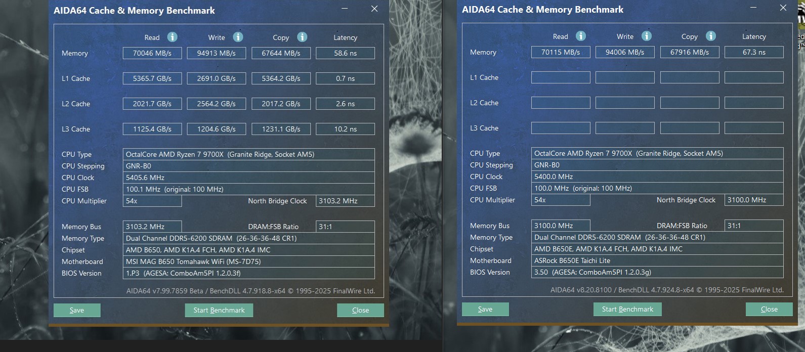Click CPU FSB value 100.1 MHz
805x352 pixels.
pos(248,189)
